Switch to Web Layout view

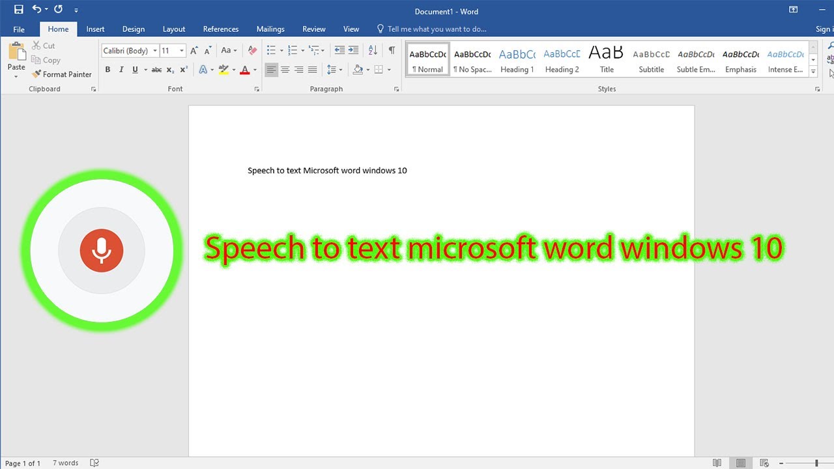pyautogui.click(x=764, y=463)
